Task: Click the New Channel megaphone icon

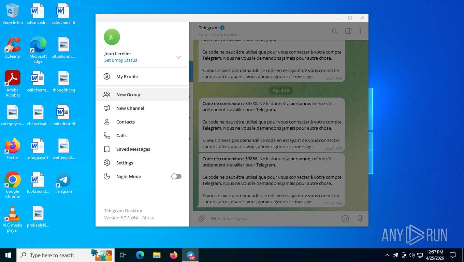Action: (x=107, y=108)
